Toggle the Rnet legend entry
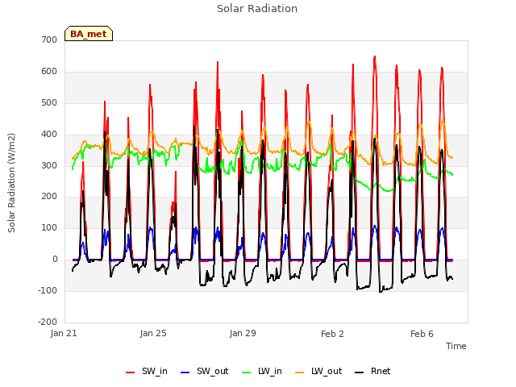The width and height of the screenshot is (516, 387). coord(372,371)
